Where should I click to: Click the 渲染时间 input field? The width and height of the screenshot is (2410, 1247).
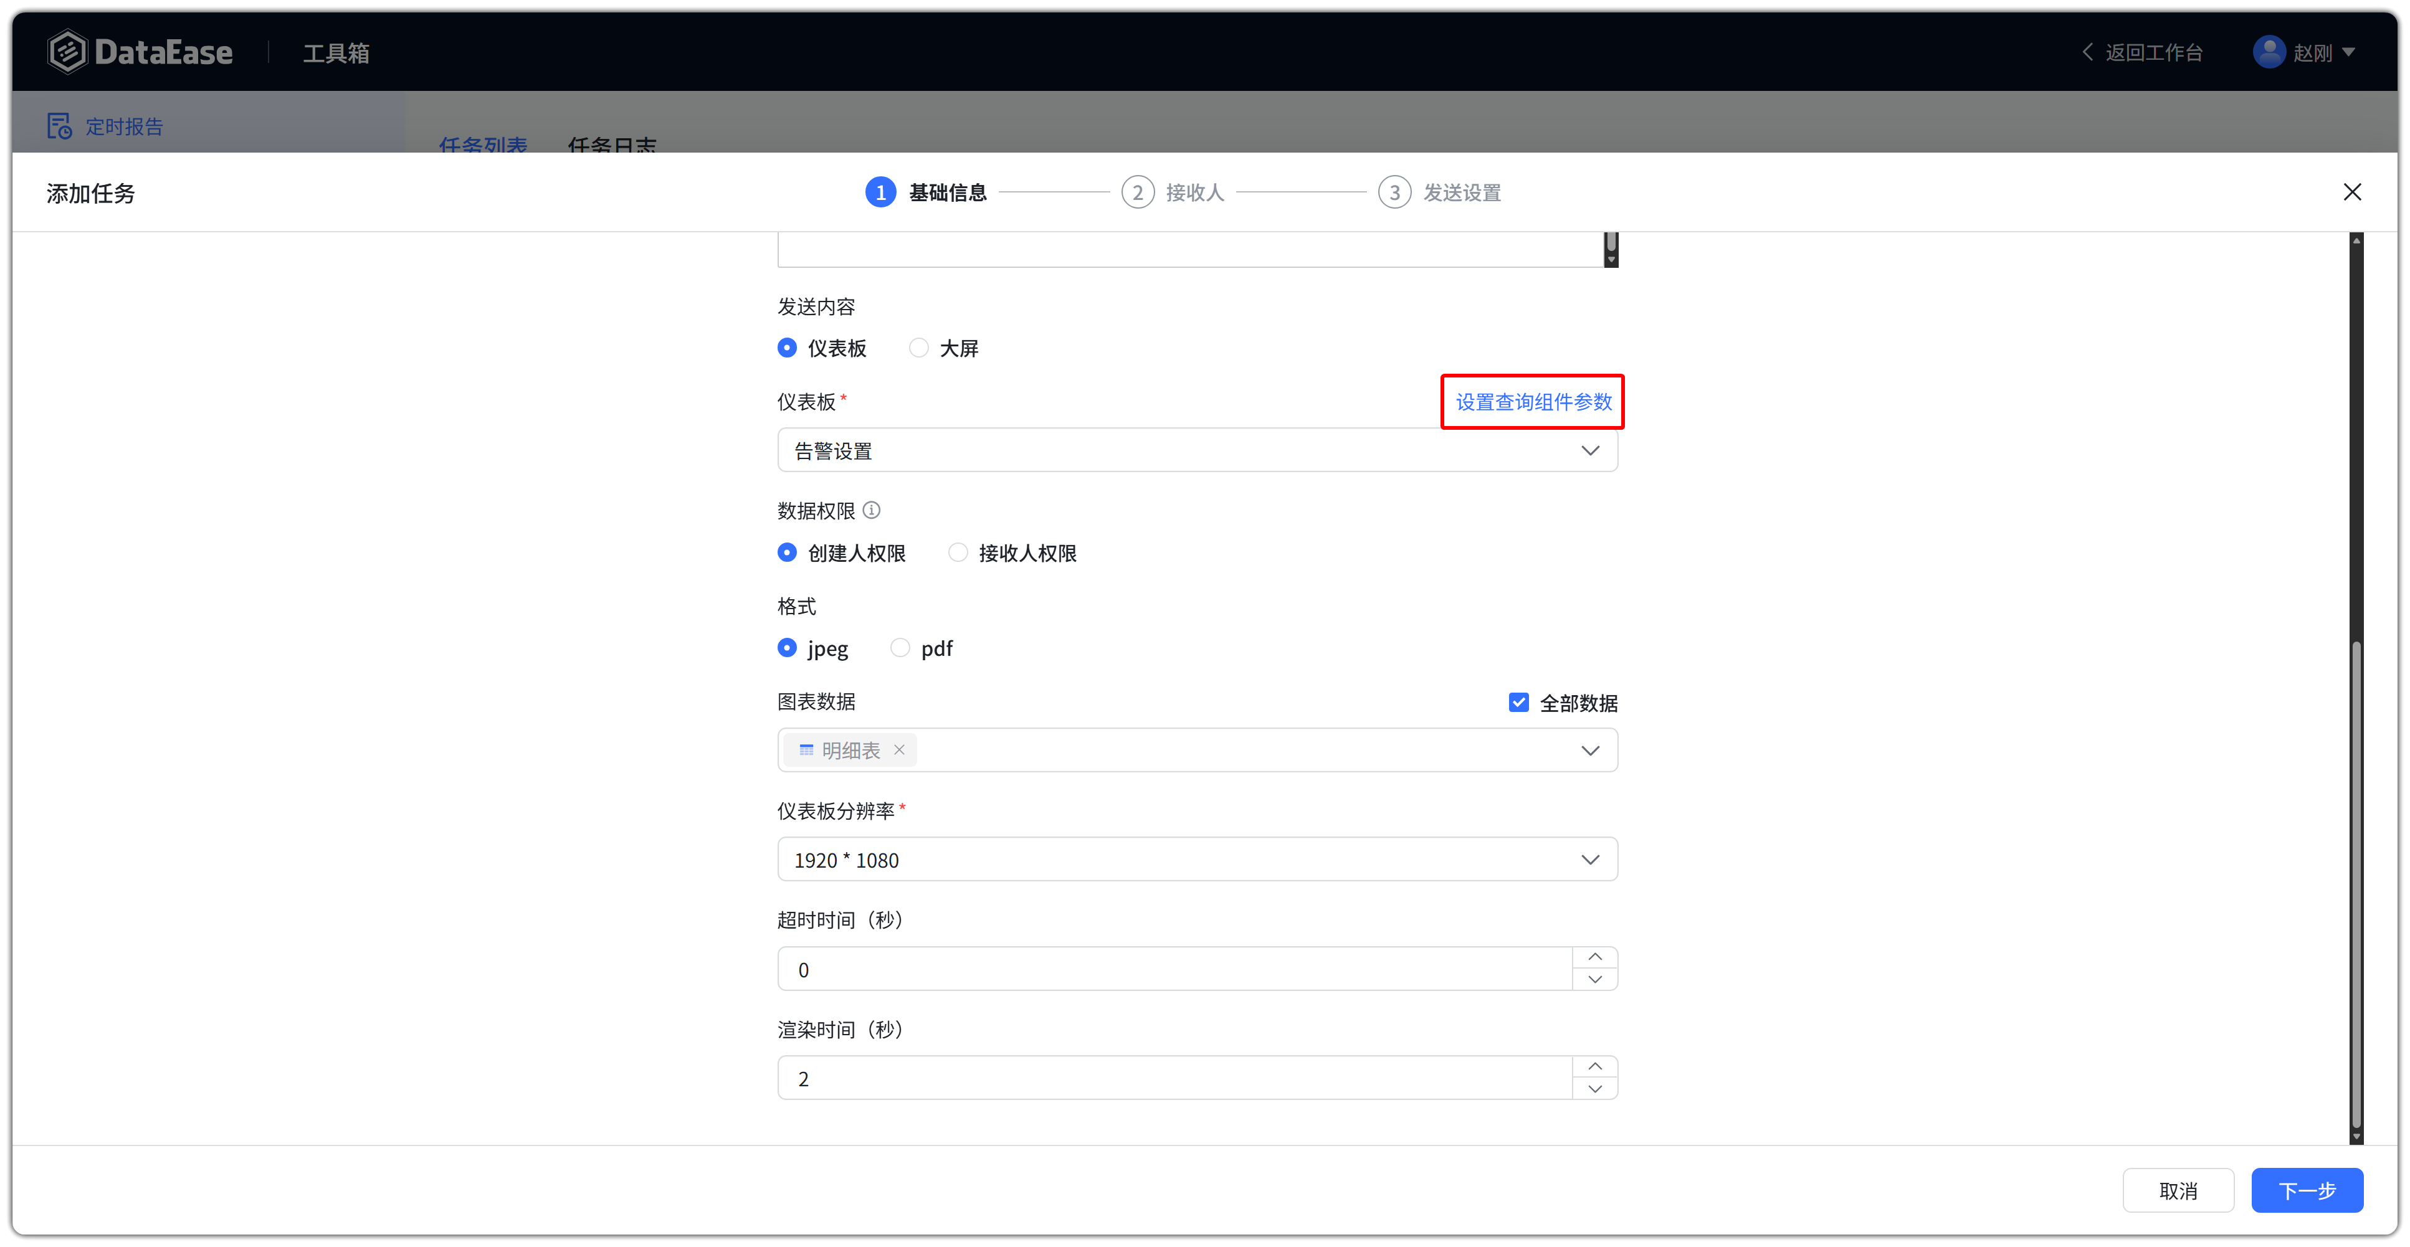(x=1175, y=1079)
